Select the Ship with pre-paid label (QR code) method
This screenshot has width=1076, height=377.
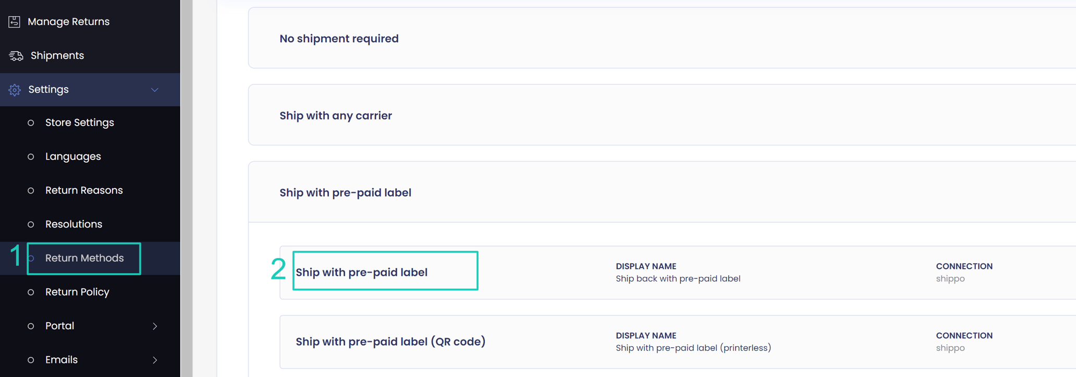(390, 342)
